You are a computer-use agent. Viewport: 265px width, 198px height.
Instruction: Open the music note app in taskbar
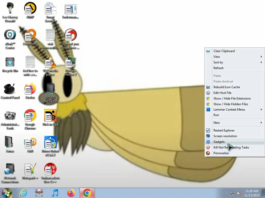(55, 193)
